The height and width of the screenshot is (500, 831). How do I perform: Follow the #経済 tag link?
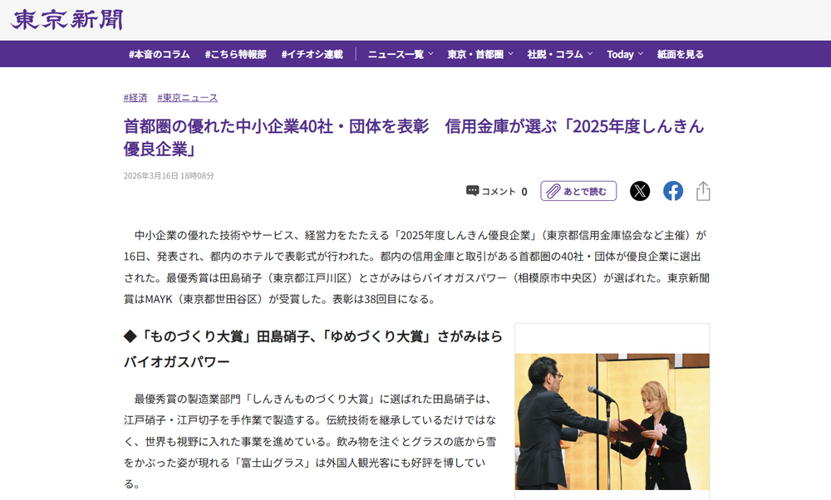[x=135, y=97]
